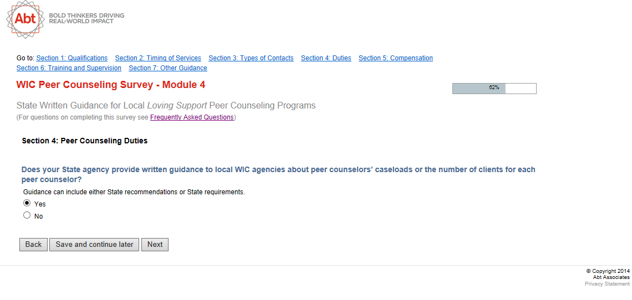The image size is (632, 300).
Task: Click the 62% survey progress bar
Action: point(494,88)
